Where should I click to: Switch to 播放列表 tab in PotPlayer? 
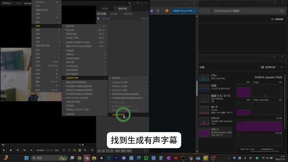[122, 9]
